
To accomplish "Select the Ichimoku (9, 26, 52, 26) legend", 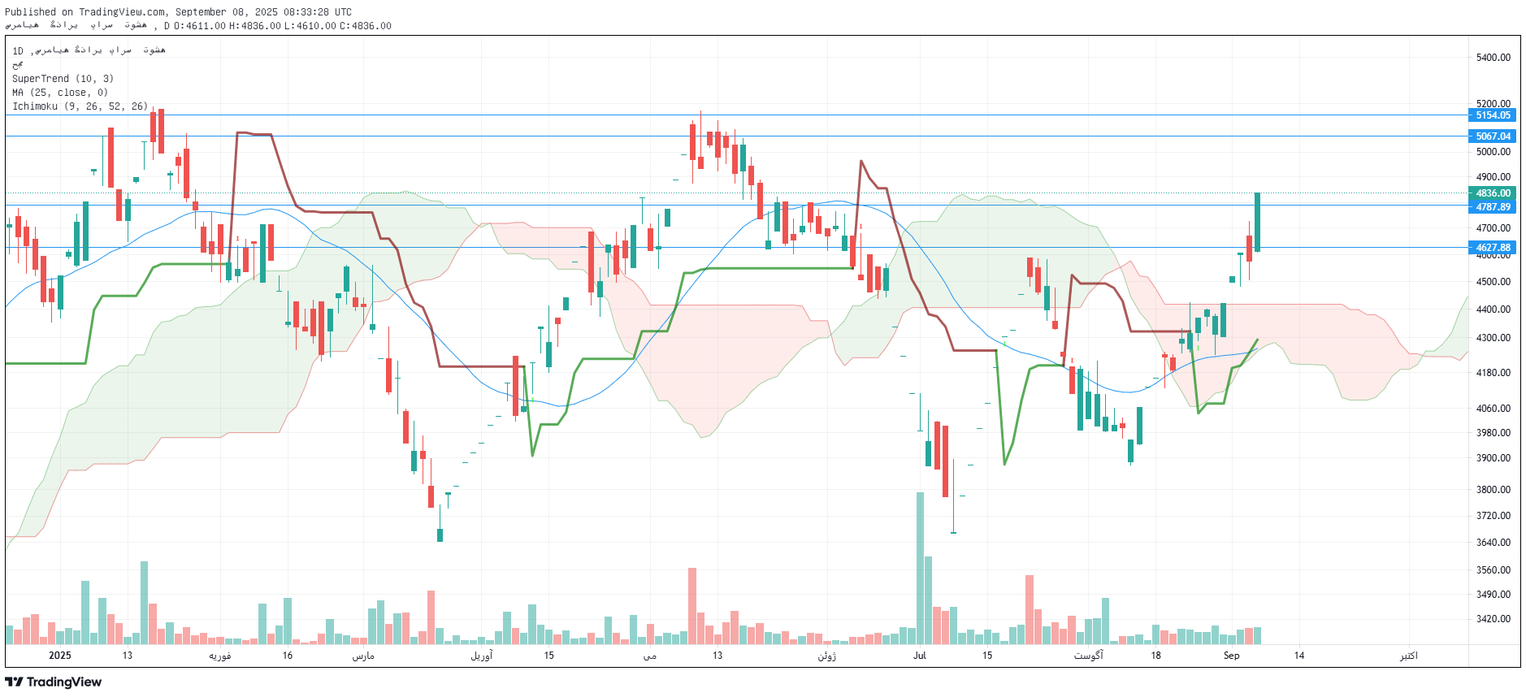I will click(80, 106).
